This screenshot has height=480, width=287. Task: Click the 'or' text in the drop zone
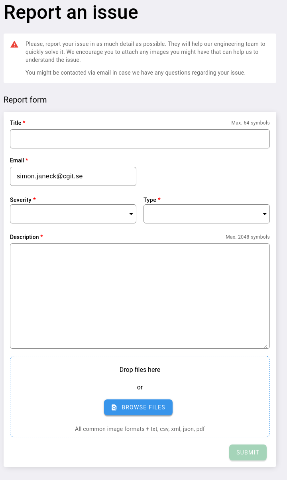point(140,387)
